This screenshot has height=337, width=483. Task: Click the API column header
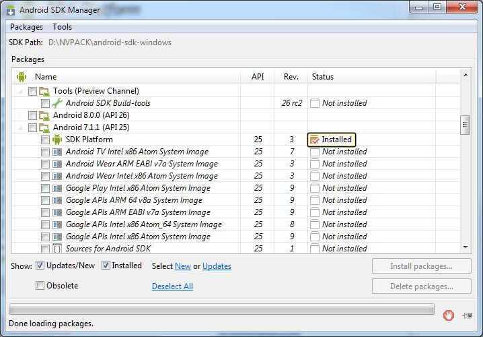point(258,77)
